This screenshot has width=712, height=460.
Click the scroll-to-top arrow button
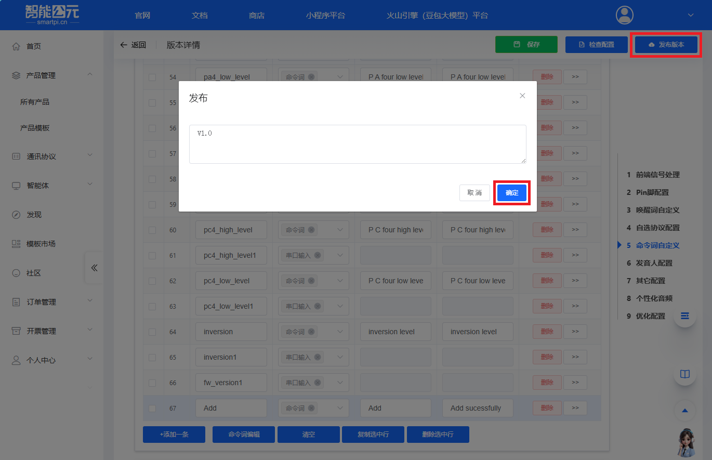tap(685, 411)
